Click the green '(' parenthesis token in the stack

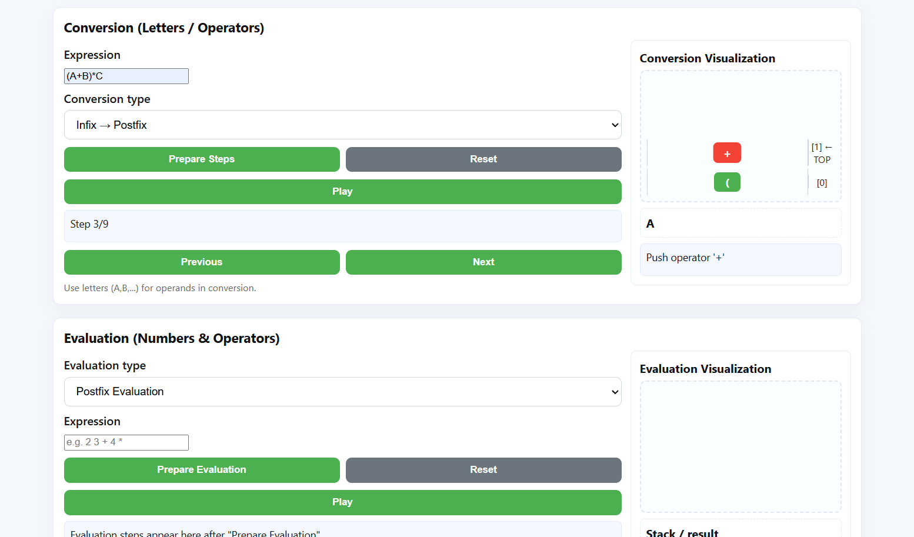[x=727, y=182]
